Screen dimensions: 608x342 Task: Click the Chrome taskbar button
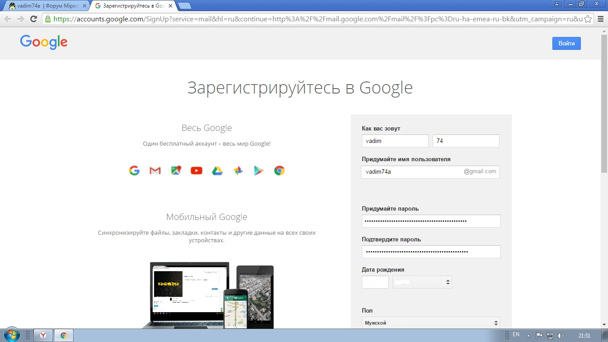[x=64, y=335]
